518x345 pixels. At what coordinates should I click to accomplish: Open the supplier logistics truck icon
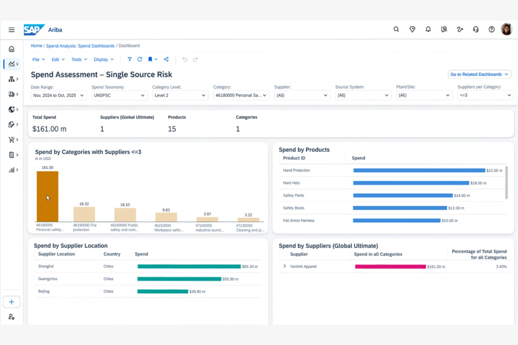[11, 94]
